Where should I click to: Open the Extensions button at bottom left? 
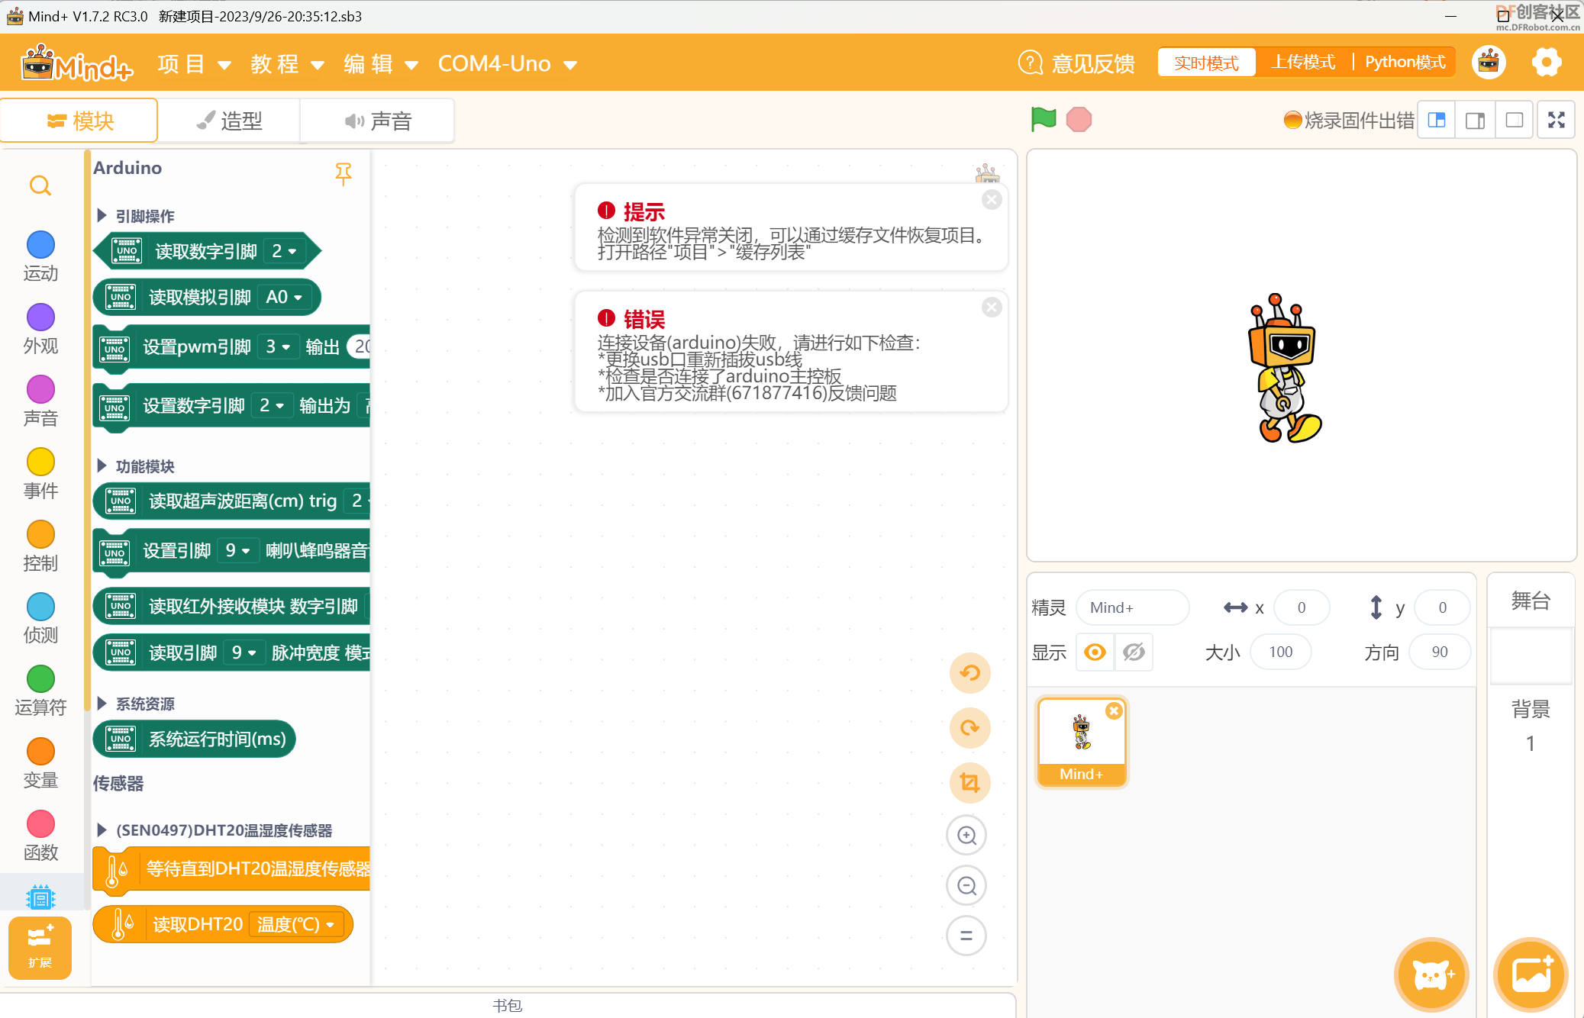pos(40,948)
